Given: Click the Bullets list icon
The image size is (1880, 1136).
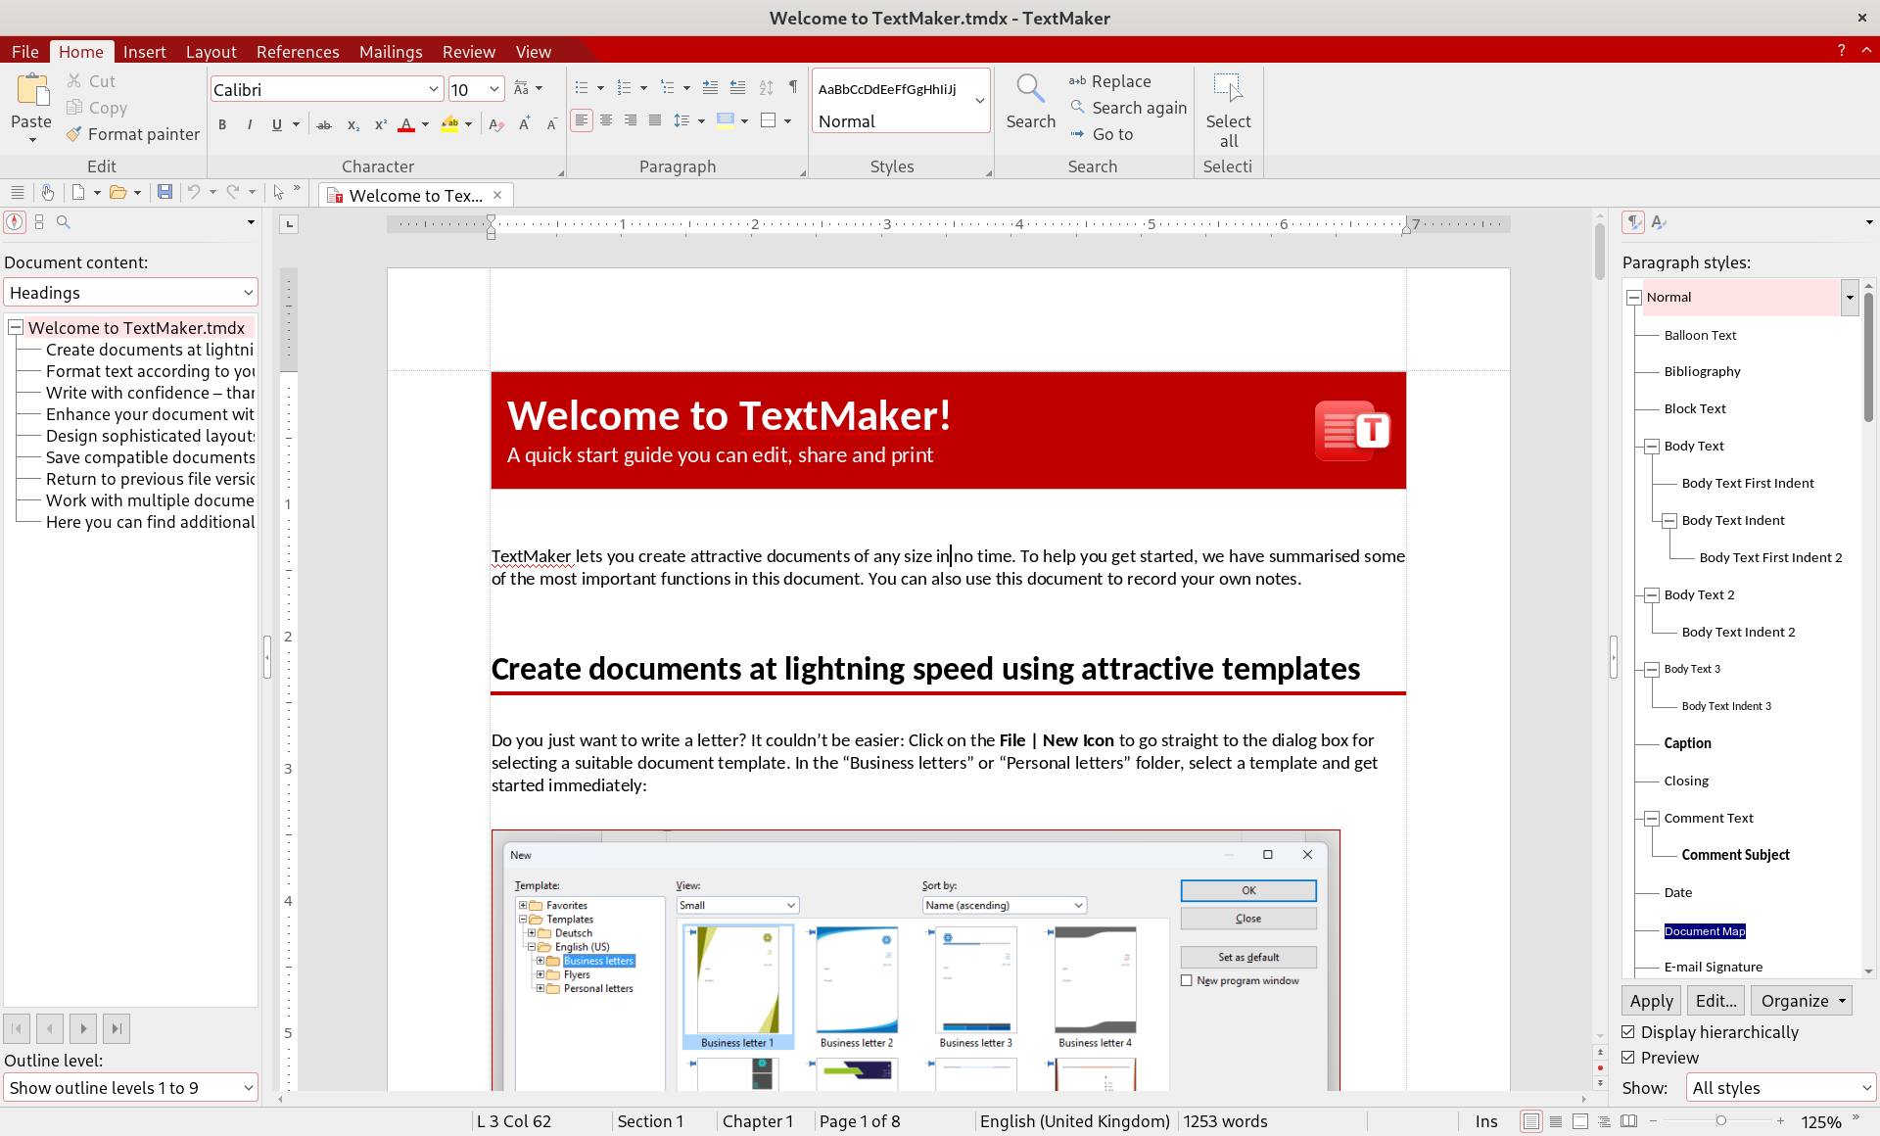Looking at the screenshot, I should [x=582, y=88].
